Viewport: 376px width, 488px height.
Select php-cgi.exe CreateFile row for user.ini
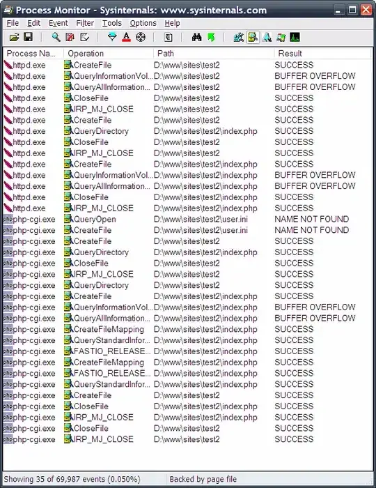(x=188, y=230)
